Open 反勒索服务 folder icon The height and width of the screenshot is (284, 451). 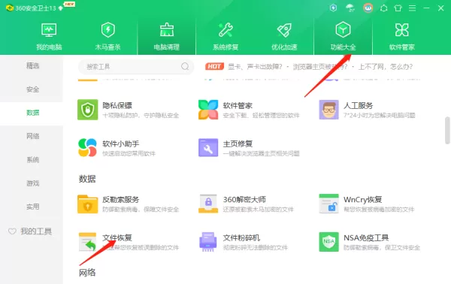(87, 204)
